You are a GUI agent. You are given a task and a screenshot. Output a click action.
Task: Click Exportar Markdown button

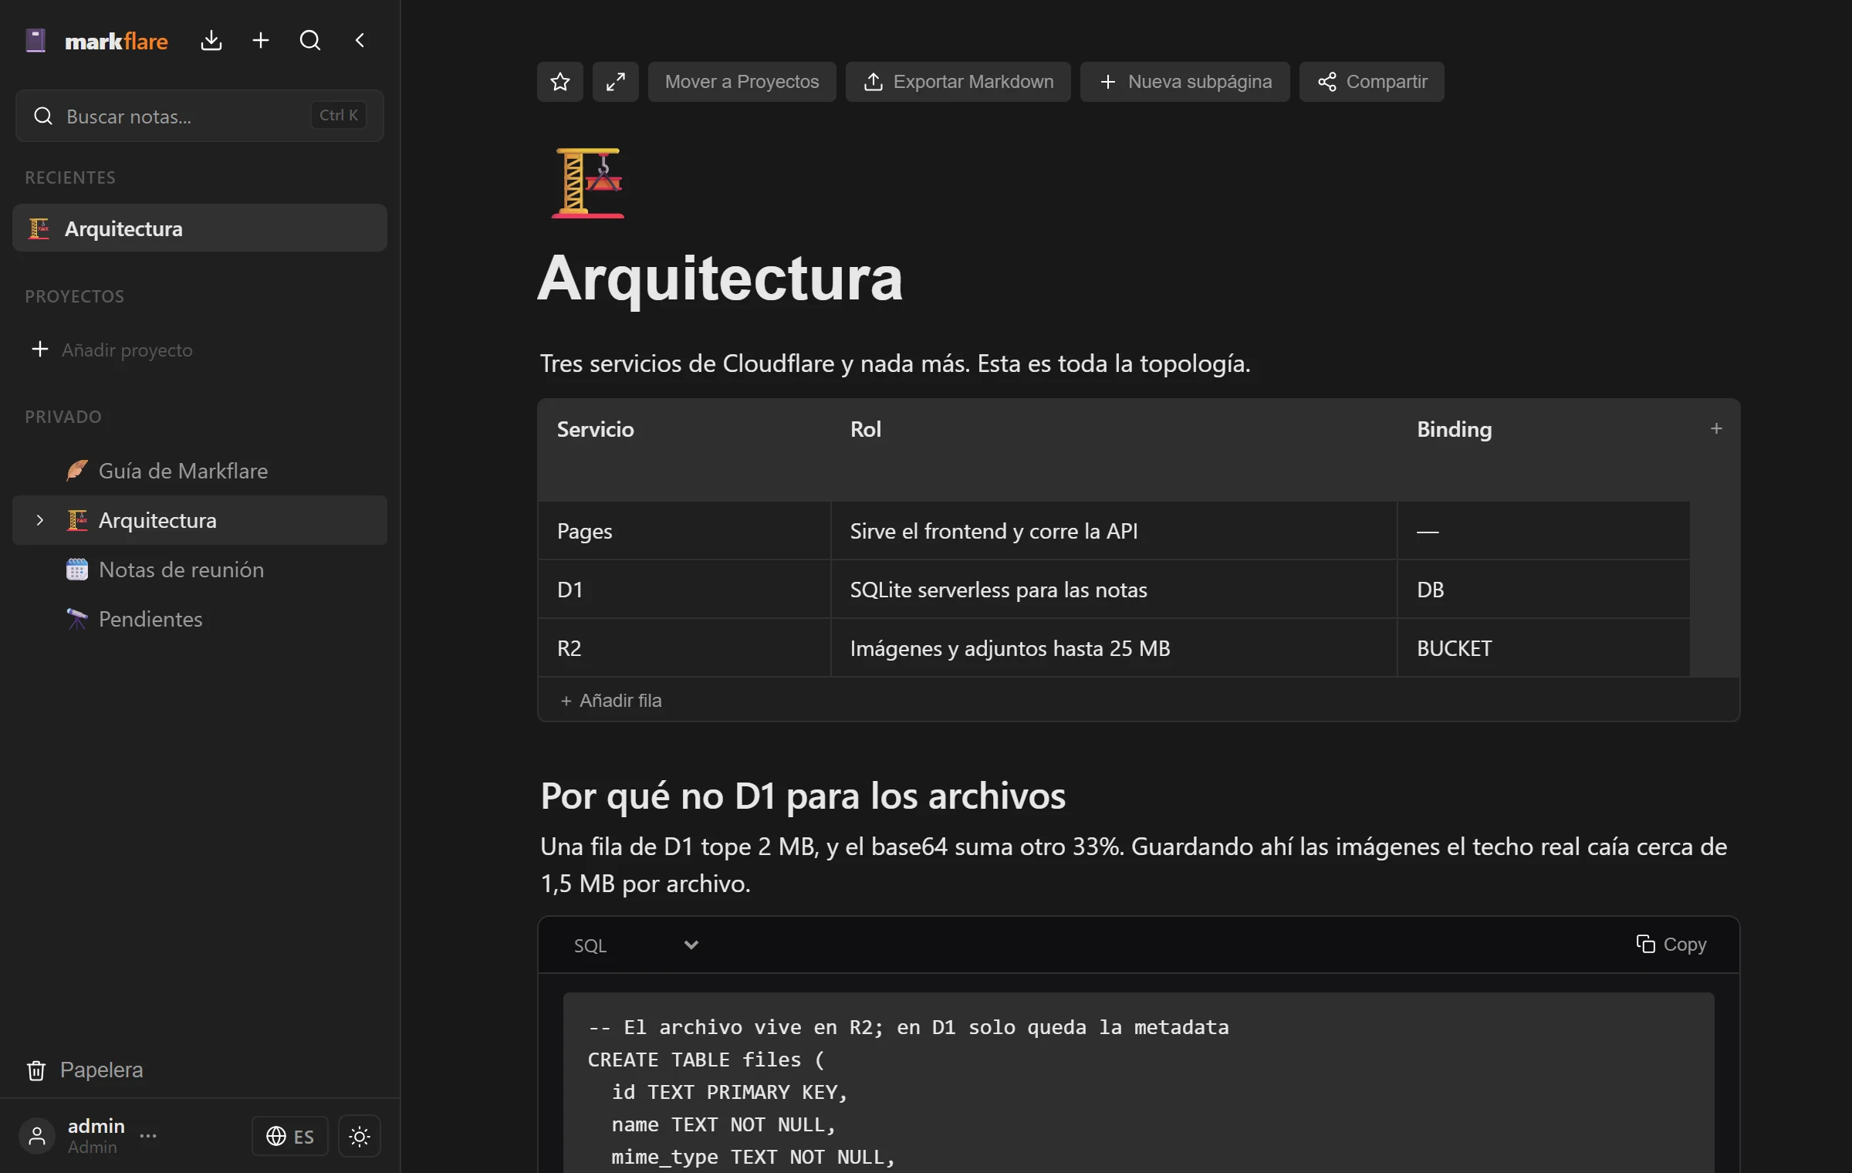[x=958, y=82]
